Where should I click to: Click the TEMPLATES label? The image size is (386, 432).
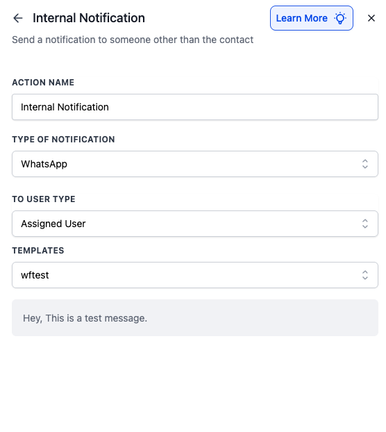point(38,251)
